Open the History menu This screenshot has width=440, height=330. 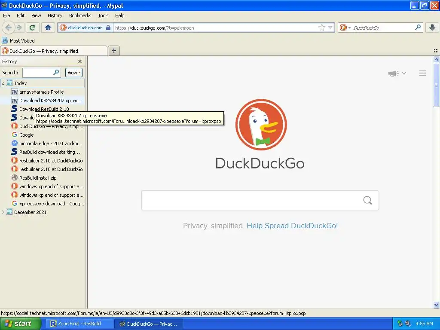pyautogui.click(x=55, y=15)
